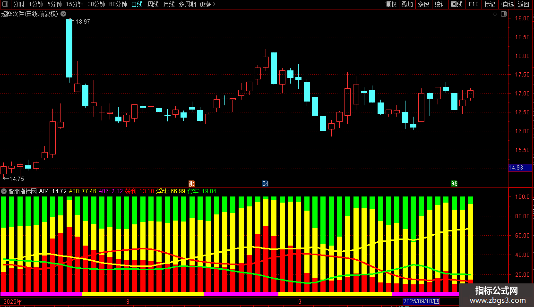Screen dimensions: 534x307
Task: Click the 标记 mark button
Action: [490, 4]
